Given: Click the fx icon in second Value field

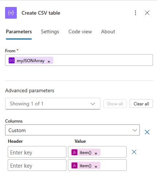Looking at the screenshot, I should pyautogui.click(x=74, y=165).
